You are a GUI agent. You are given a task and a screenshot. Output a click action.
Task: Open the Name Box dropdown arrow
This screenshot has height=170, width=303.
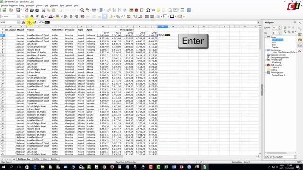[18, 22]
